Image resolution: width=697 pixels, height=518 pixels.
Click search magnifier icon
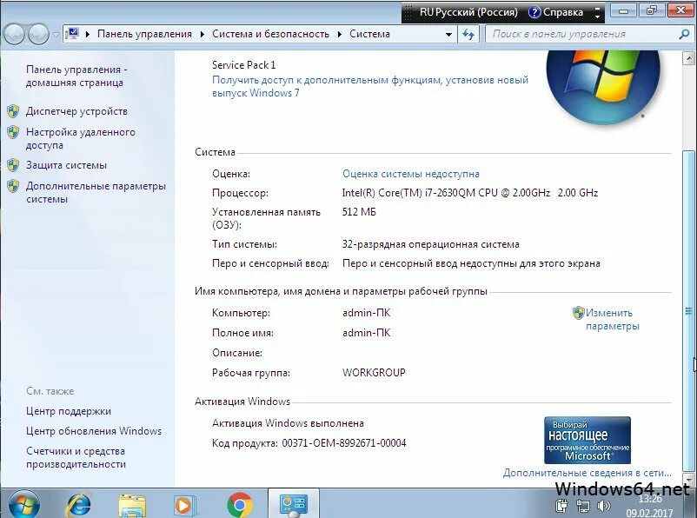coord(684,34)
